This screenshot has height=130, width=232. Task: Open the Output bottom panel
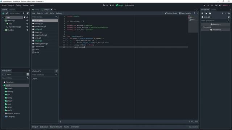(x=35, y=127)
